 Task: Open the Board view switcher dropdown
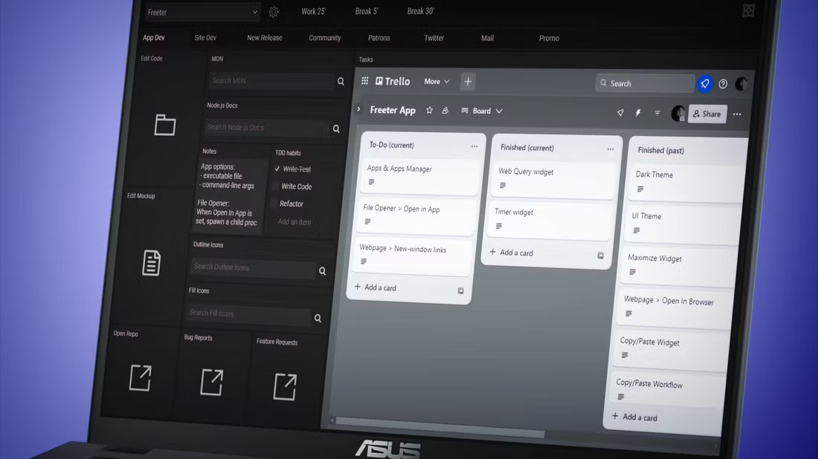tap(482, 111)
